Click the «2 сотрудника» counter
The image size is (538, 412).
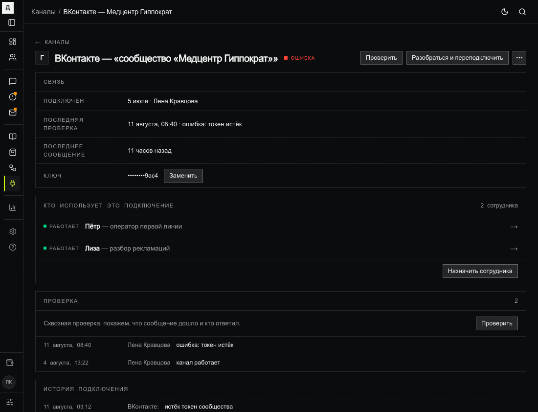tap(499, 206)
